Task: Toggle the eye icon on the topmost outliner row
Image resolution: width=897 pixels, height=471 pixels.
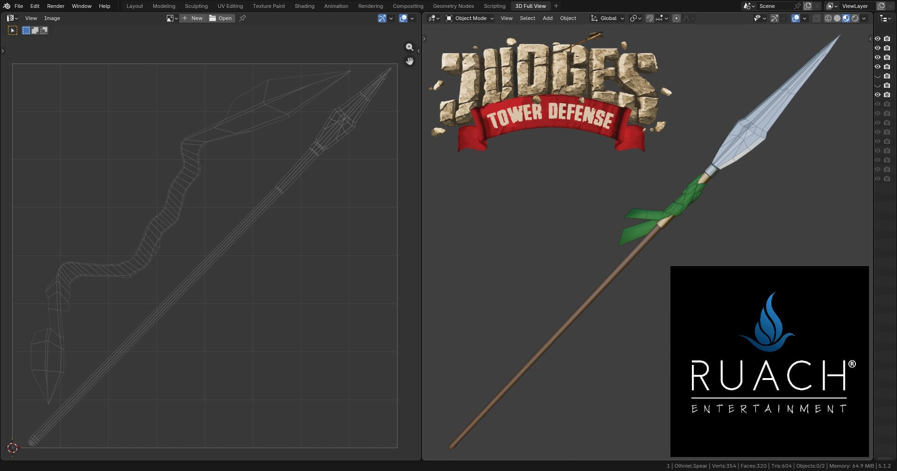Action: tap(877, 39)
